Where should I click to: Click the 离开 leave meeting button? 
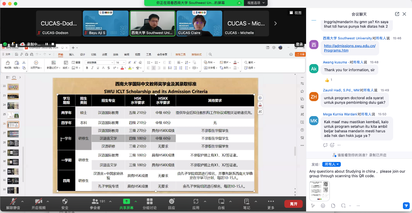[x=293, y=204]
